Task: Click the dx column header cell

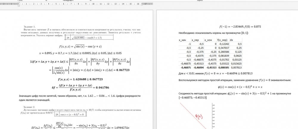Action: (232, 40)
